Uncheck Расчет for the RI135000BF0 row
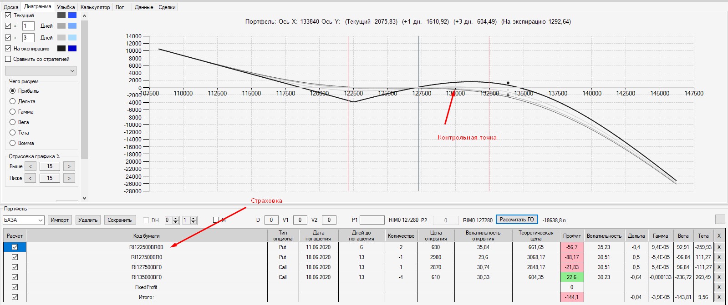 15,277
